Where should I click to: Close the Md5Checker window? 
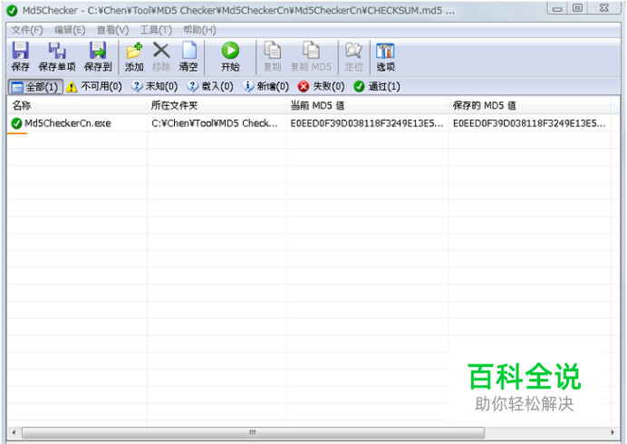click(604, 8)
